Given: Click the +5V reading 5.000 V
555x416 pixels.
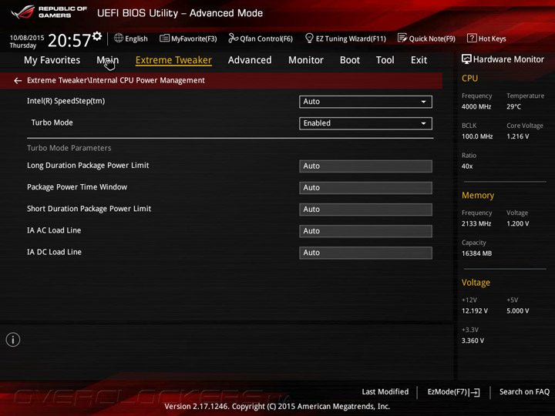Looking at the screenshot, I should tap(518, 311).
